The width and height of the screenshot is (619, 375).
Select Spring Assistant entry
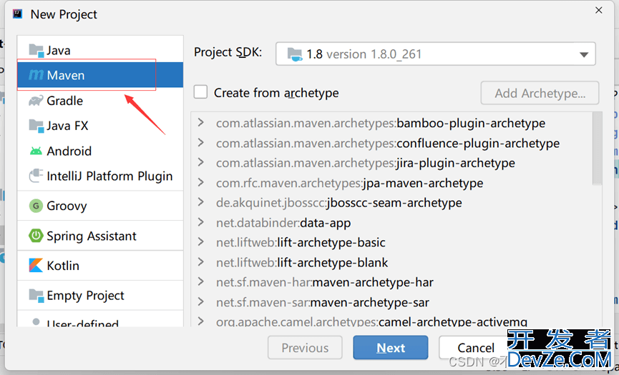100,236
